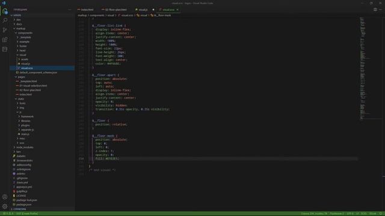Click the markup breadcrumb segment
The width and height of the screenshot is (385, 216).
(82, 16)
